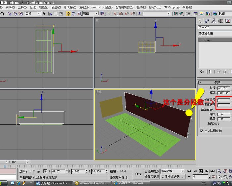Click the 宽度 value field 178.744

(224, 93)
